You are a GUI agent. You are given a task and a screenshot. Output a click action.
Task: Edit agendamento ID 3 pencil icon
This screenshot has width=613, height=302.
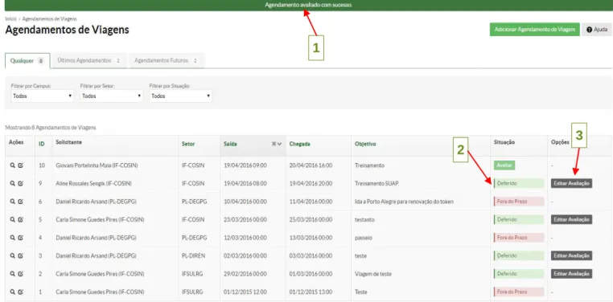(21, 255)
